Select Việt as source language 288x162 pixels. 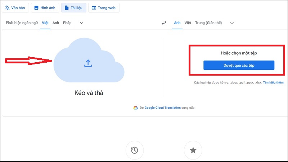pyautogui.click(x=45, y=23)
